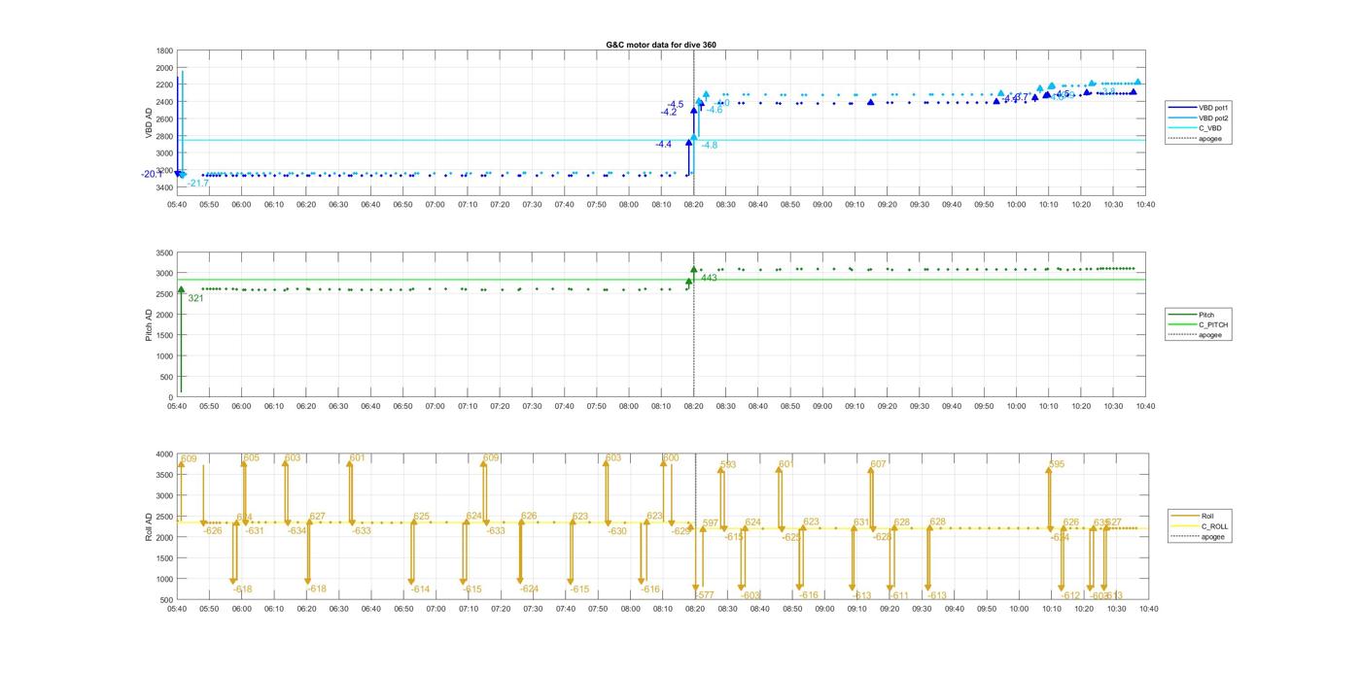Click the "3400" tick on VBD axis
The width and height of the screenshot is (1361, 673).
click(x=164, y=188)
